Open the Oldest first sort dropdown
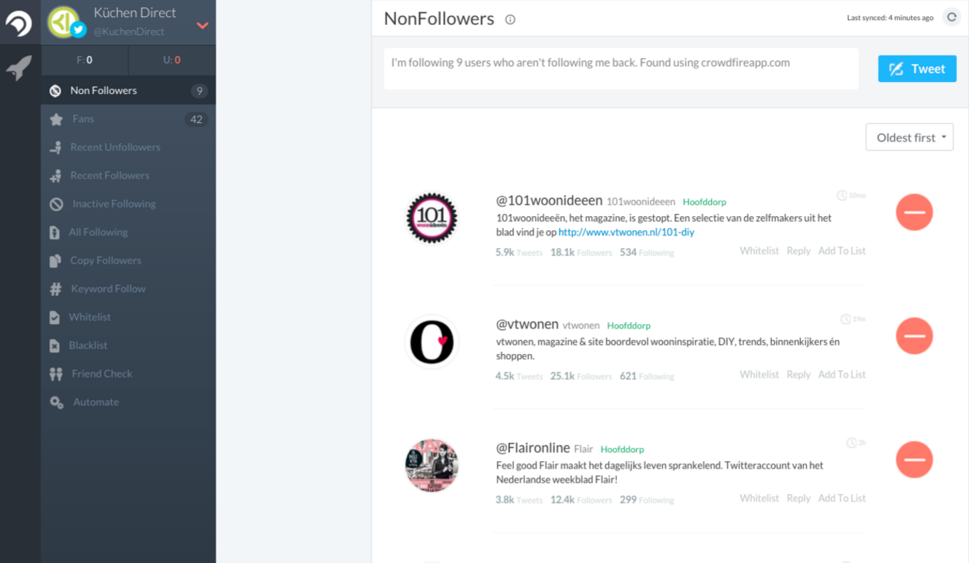This screenshot has height=563, width=969. [x=909, y=137]
